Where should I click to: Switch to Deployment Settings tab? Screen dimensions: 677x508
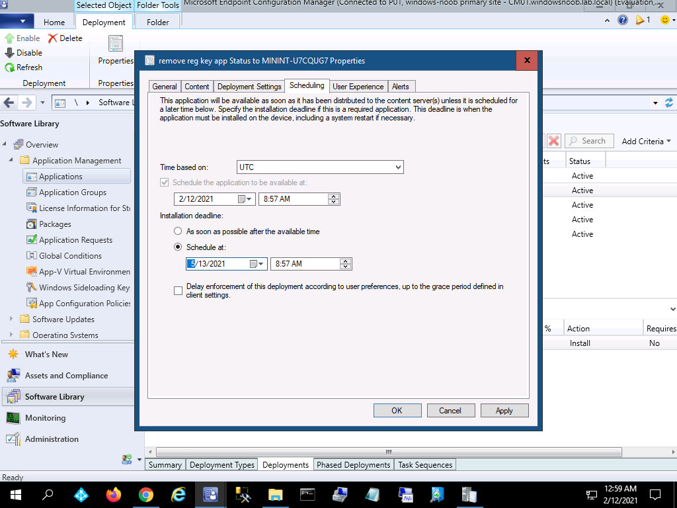[x=249, y=87]
